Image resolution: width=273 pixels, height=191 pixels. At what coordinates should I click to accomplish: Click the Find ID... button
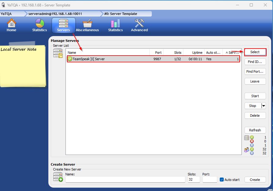[x=255, y=62]
